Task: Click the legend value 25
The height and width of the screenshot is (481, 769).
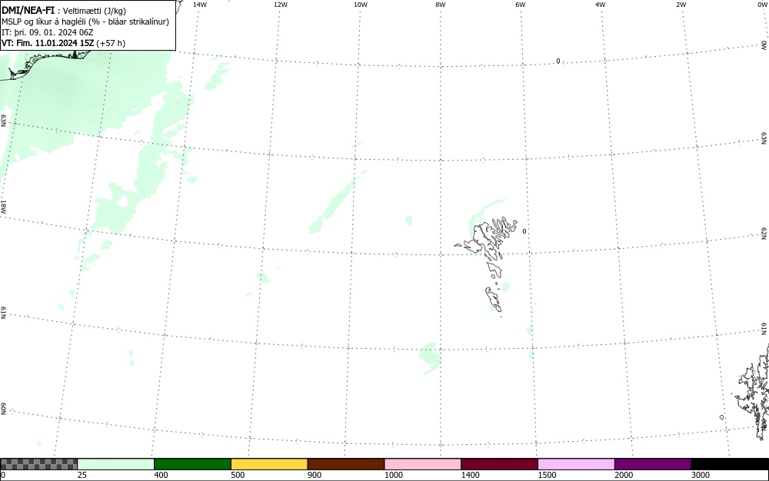Action: (x=82, y=475)
